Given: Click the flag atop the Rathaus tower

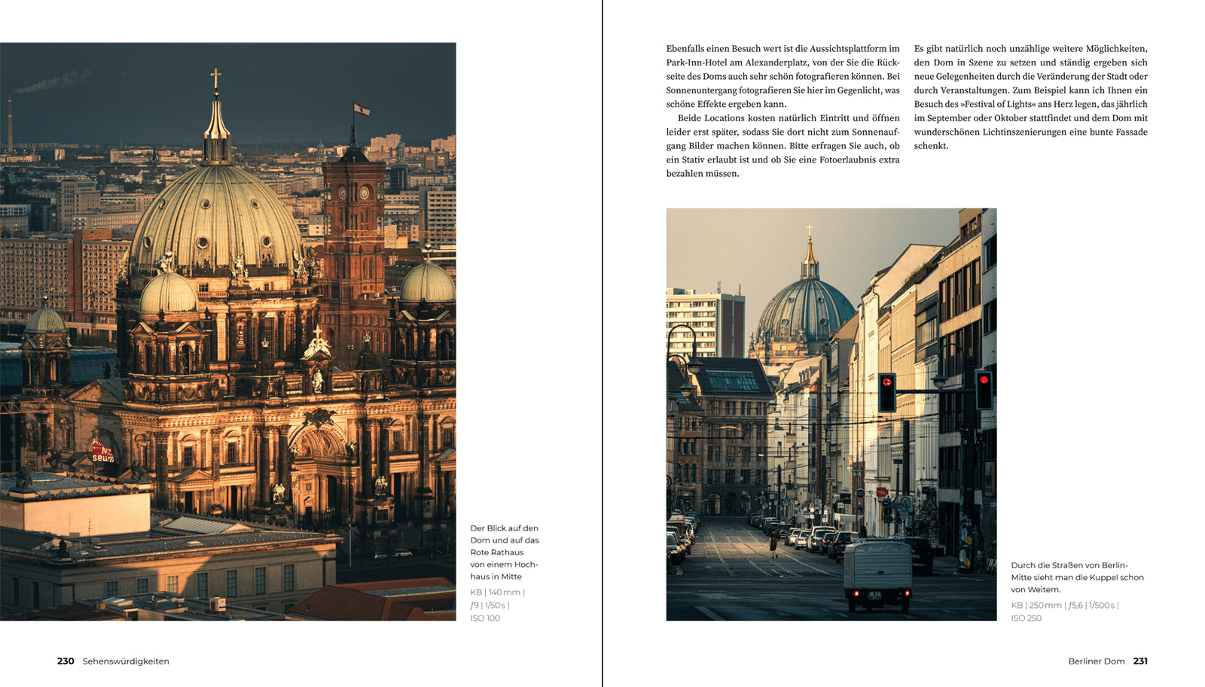Looking at the screenshot, I should click(x=362, y=110).
